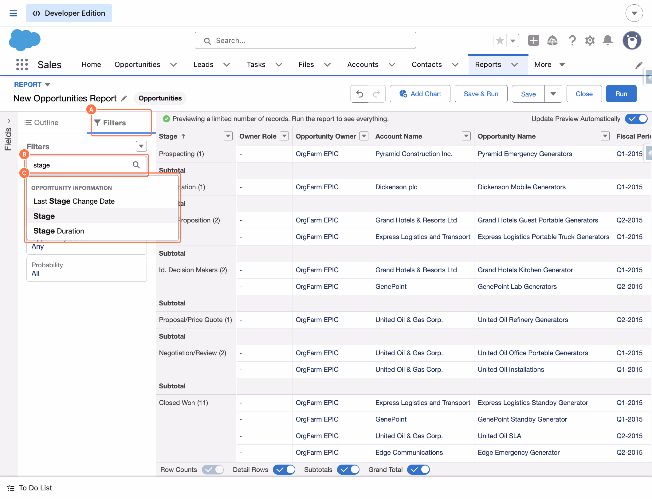Click the sort arrow on Stage column

coord(183,136)
